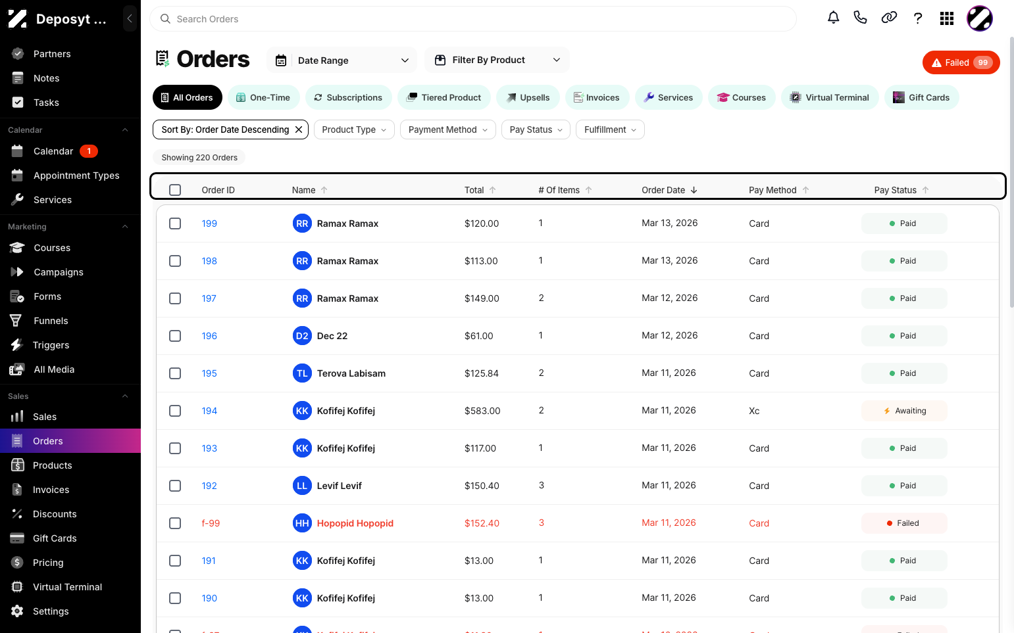Click the Deposyt logo

coord(18,18)
